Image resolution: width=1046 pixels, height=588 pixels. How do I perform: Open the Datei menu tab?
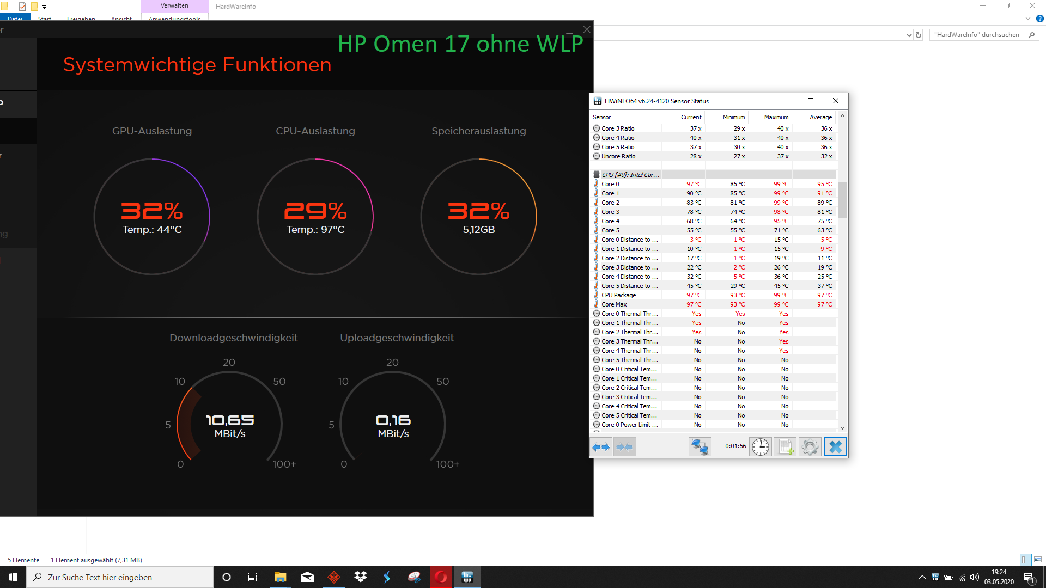coord(15,18)
